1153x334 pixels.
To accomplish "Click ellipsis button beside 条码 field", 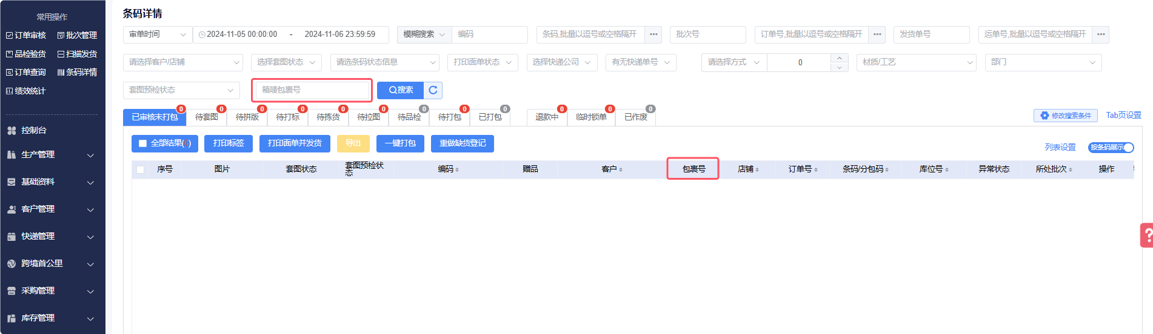I will (x=653, y=34).
